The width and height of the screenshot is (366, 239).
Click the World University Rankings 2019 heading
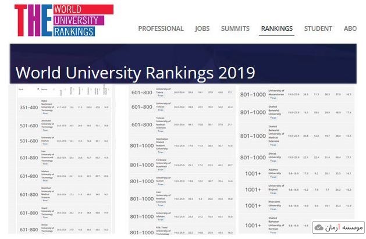point(135,73)
